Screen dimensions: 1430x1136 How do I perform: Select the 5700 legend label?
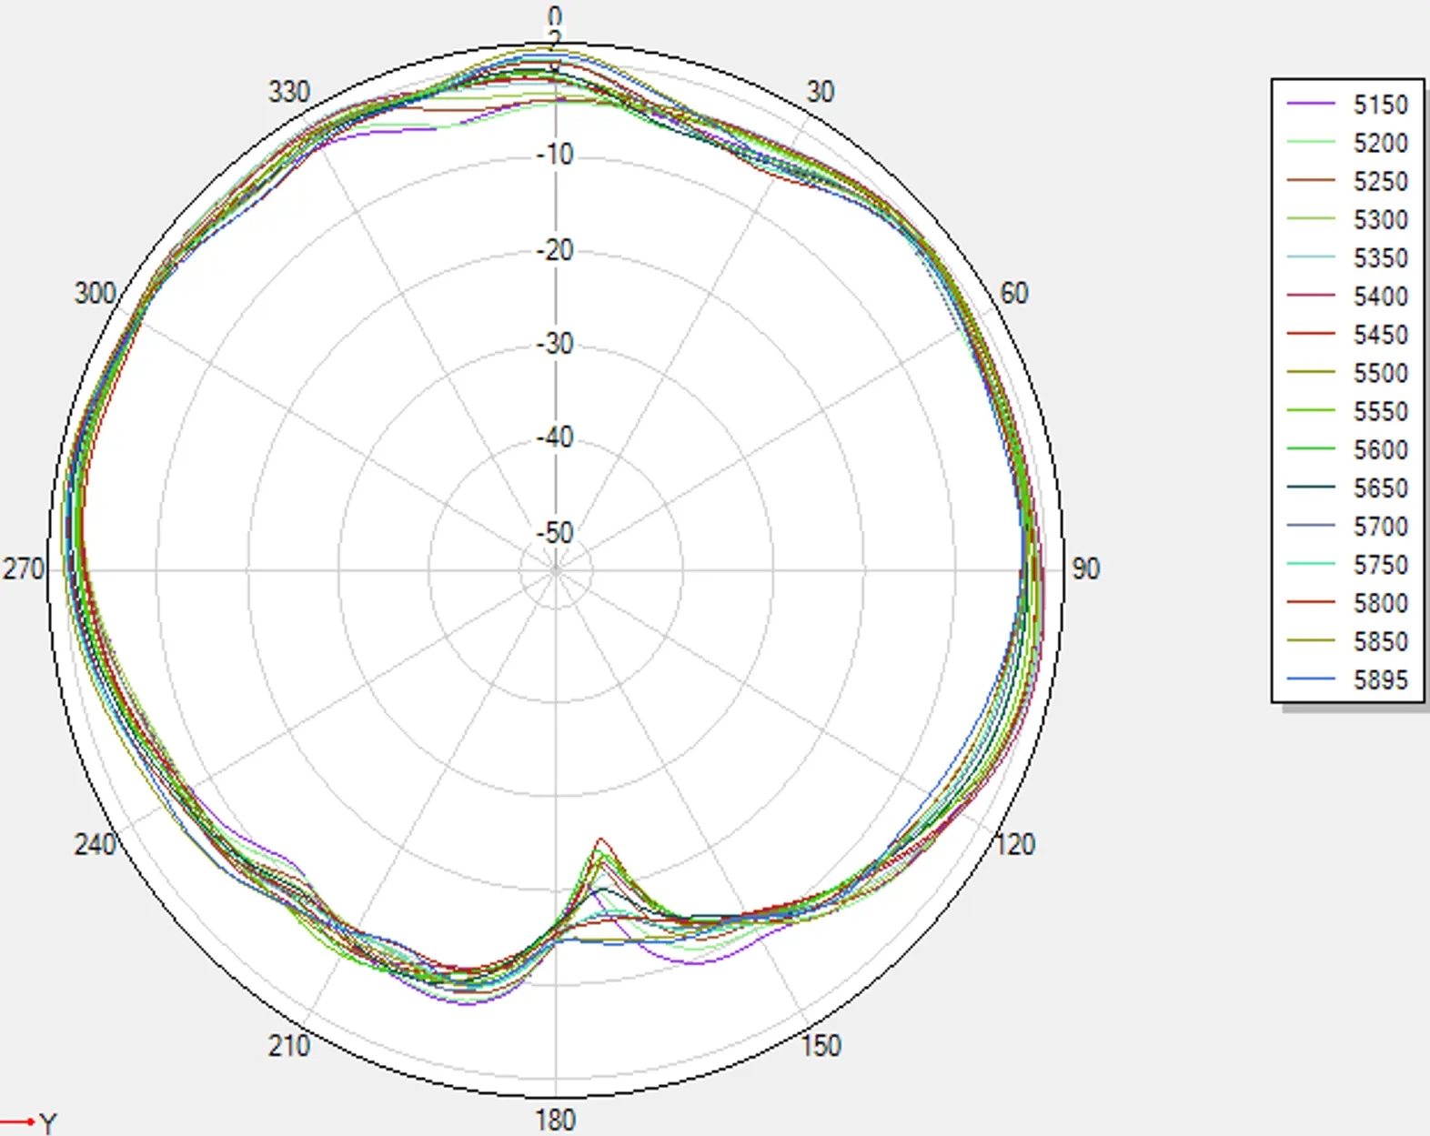(x=1380, y=526)
